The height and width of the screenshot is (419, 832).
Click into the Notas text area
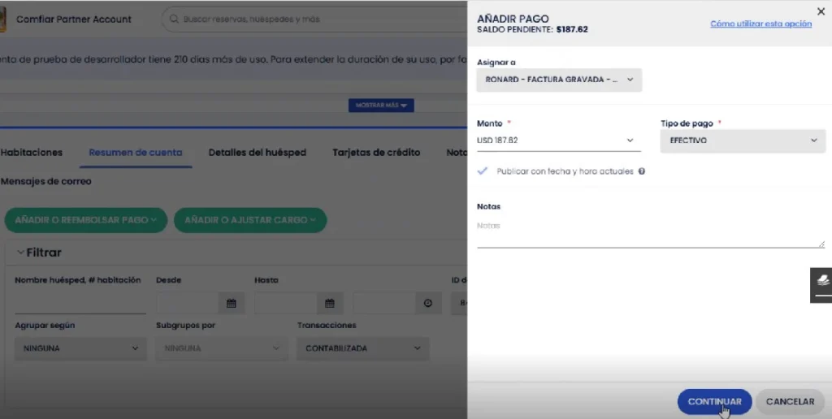click(650, 233)
